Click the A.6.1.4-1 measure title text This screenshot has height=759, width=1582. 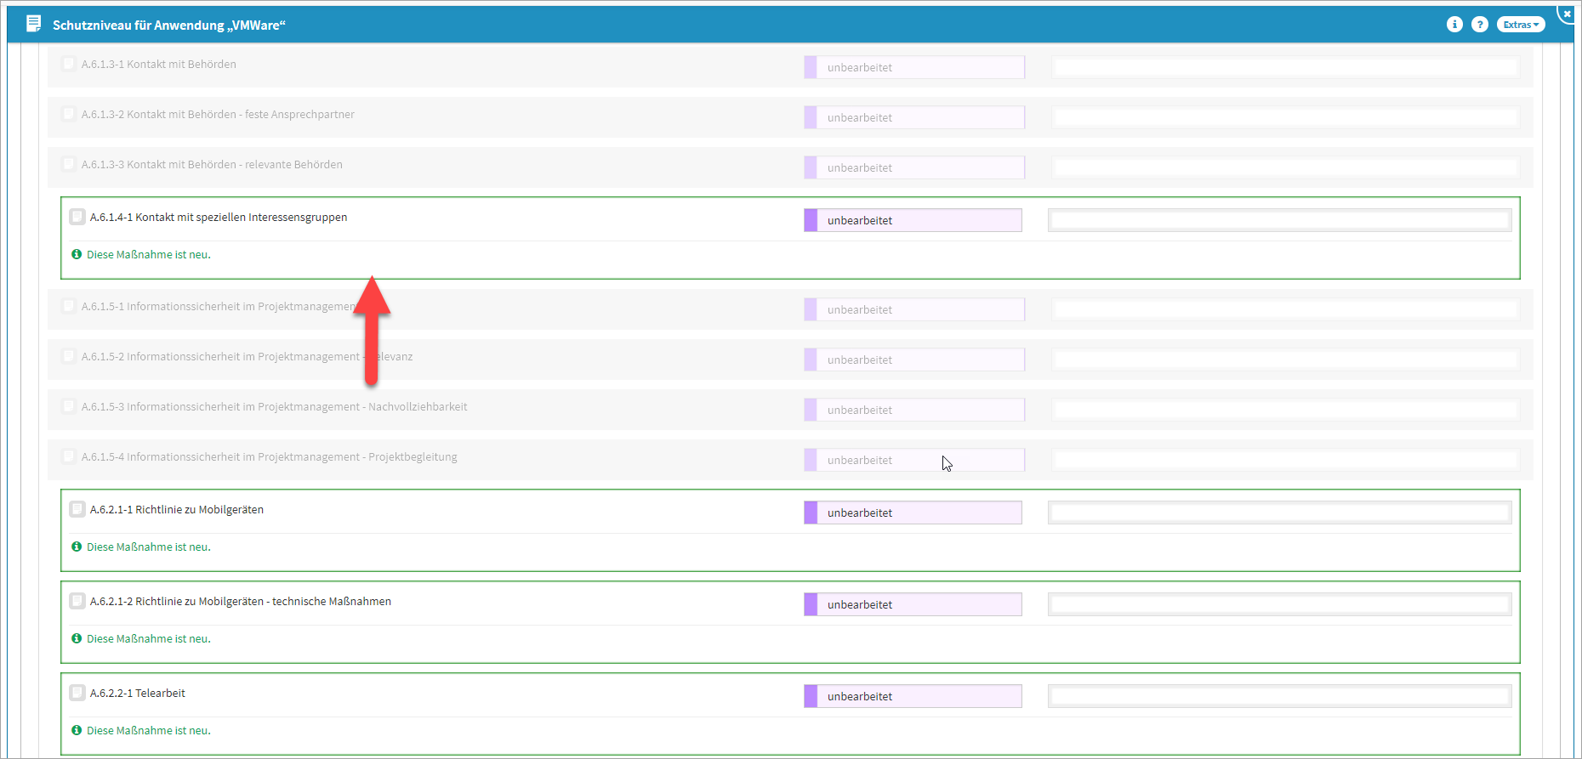[x=219, y=217]
